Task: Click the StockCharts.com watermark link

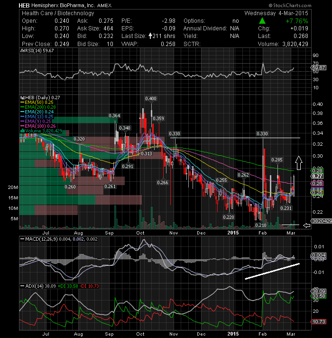Action: (290, 5)
